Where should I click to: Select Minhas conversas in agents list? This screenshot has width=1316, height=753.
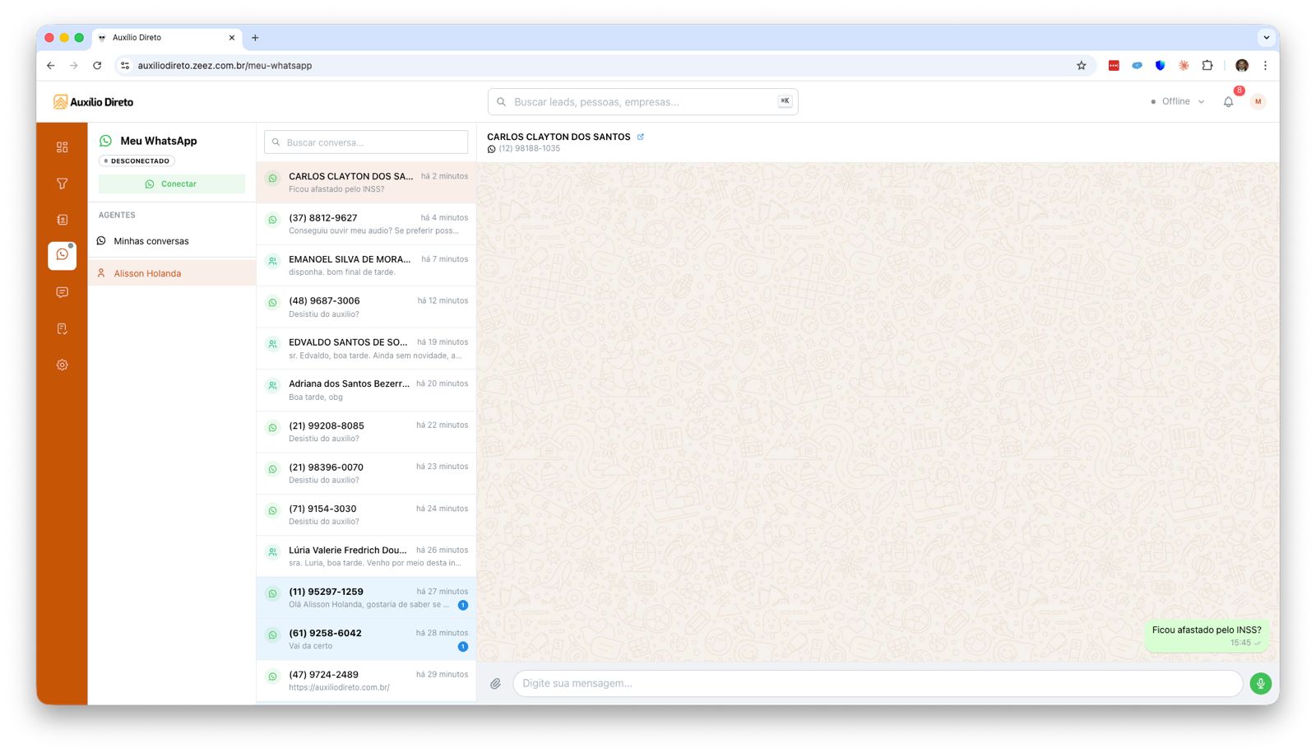(151, 241)
